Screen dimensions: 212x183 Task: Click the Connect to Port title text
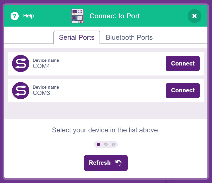coord(114,16)
